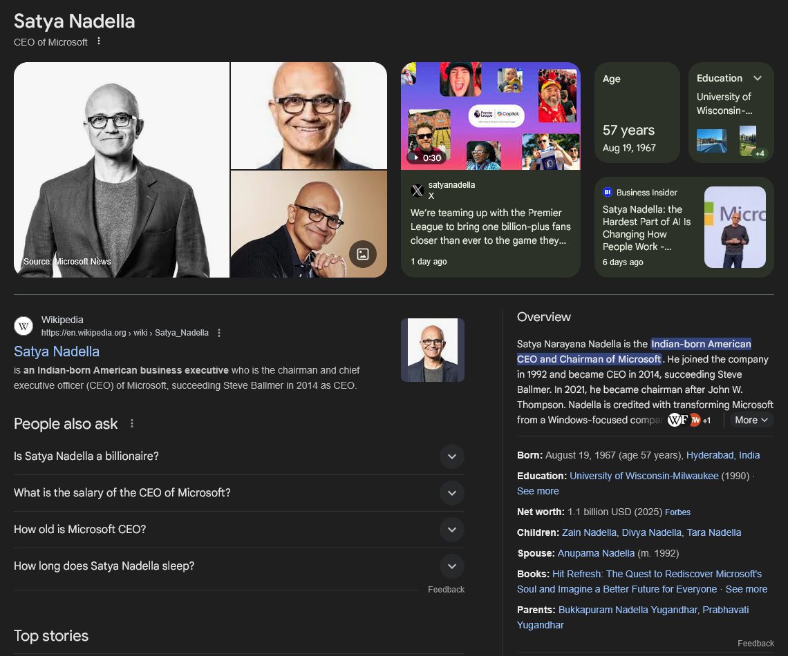Viewport: 788px width, 656px height.
Task: Click the Wikipedia favicon icon
Action: coord(23,326)
